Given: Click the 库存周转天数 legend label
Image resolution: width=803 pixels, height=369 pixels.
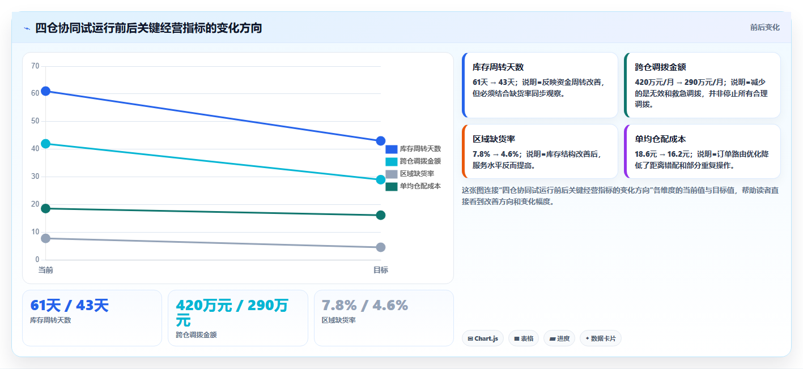Looking at the screenshot, I should point(420,149).
